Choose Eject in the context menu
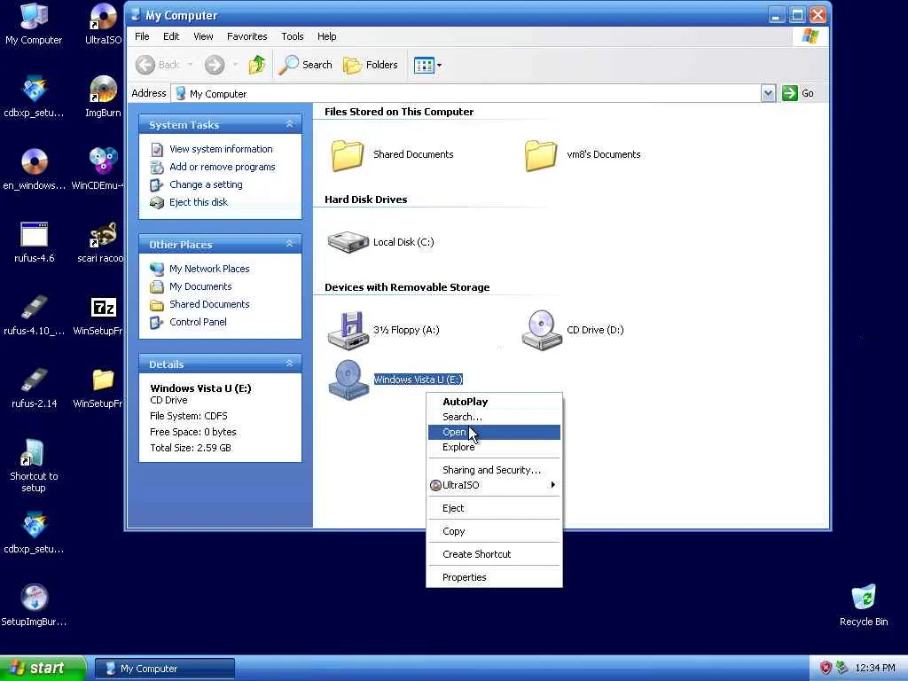The height and width of the screenshot is (681, 908). (x=494, y=508)
